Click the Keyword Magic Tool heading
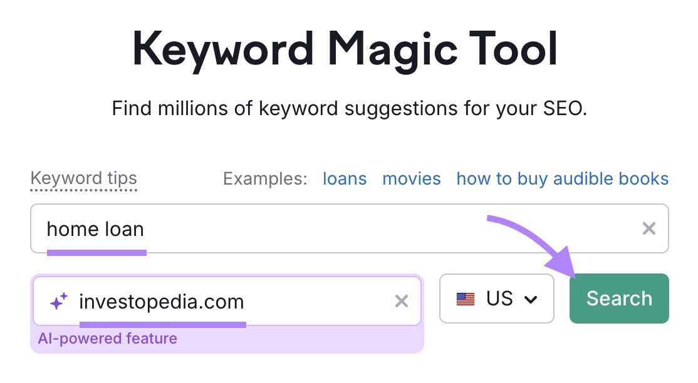 [348, 48]
